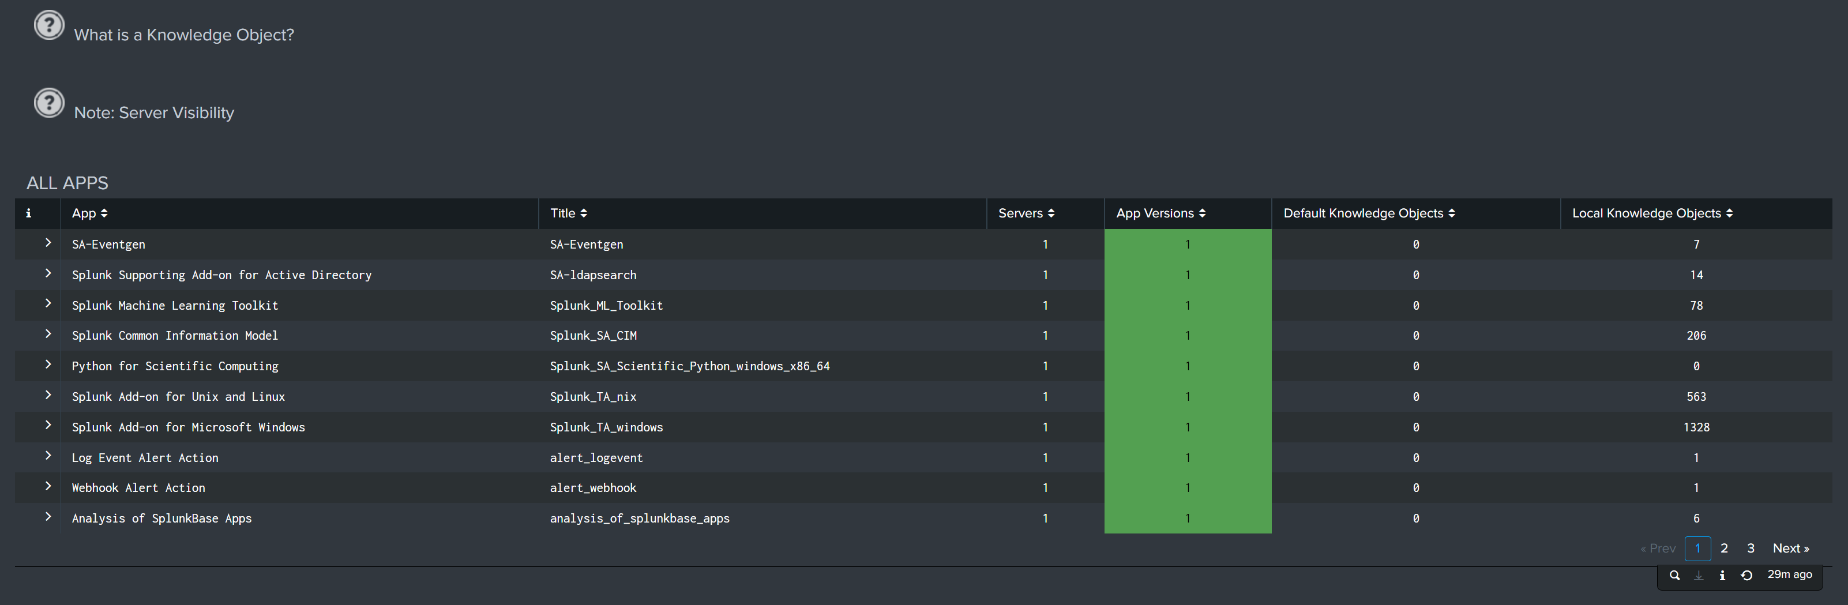Click green App Versions cell for SA-Eventgen
This screenshot has width=1848, height=605.
tap(1188, 244)
